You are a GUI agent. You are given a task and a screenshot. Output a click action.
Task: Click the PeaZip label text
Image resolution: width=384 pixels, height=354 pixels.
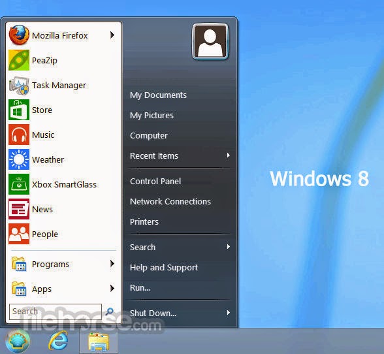(44, 60)
